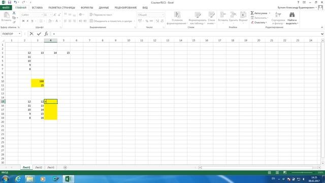The height and width of the screenshot is (183, 325).
Task: Apply center text alignment
Action: click(70, 21)
